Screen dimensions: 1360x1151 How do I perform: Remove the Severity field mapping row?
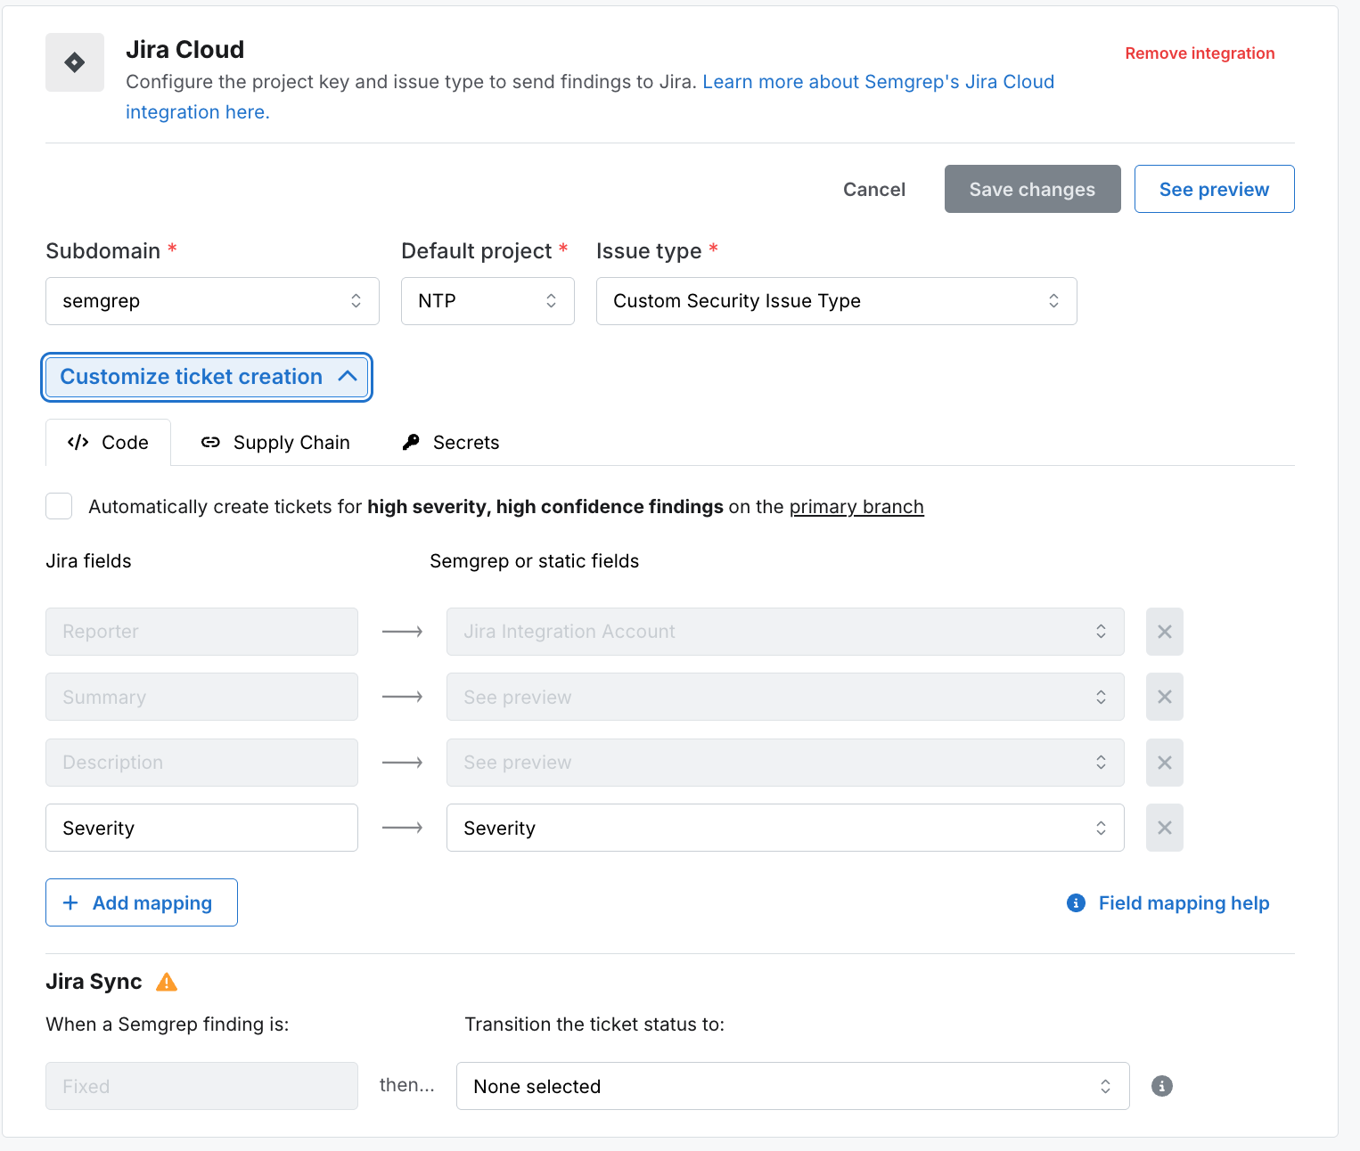pos(1164,828)
